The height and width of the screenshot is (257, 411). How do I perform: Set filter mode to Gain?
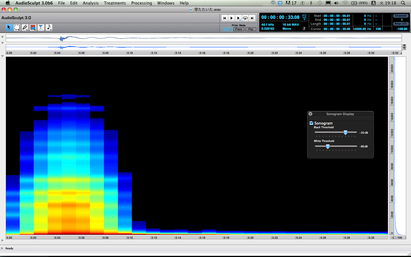[227, 29]
